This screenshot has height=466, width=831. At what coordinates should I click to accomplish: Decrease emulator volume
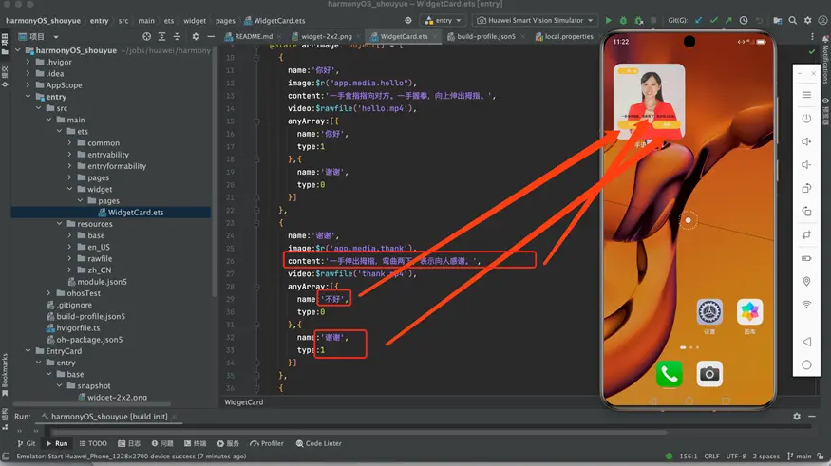[806, 165]
